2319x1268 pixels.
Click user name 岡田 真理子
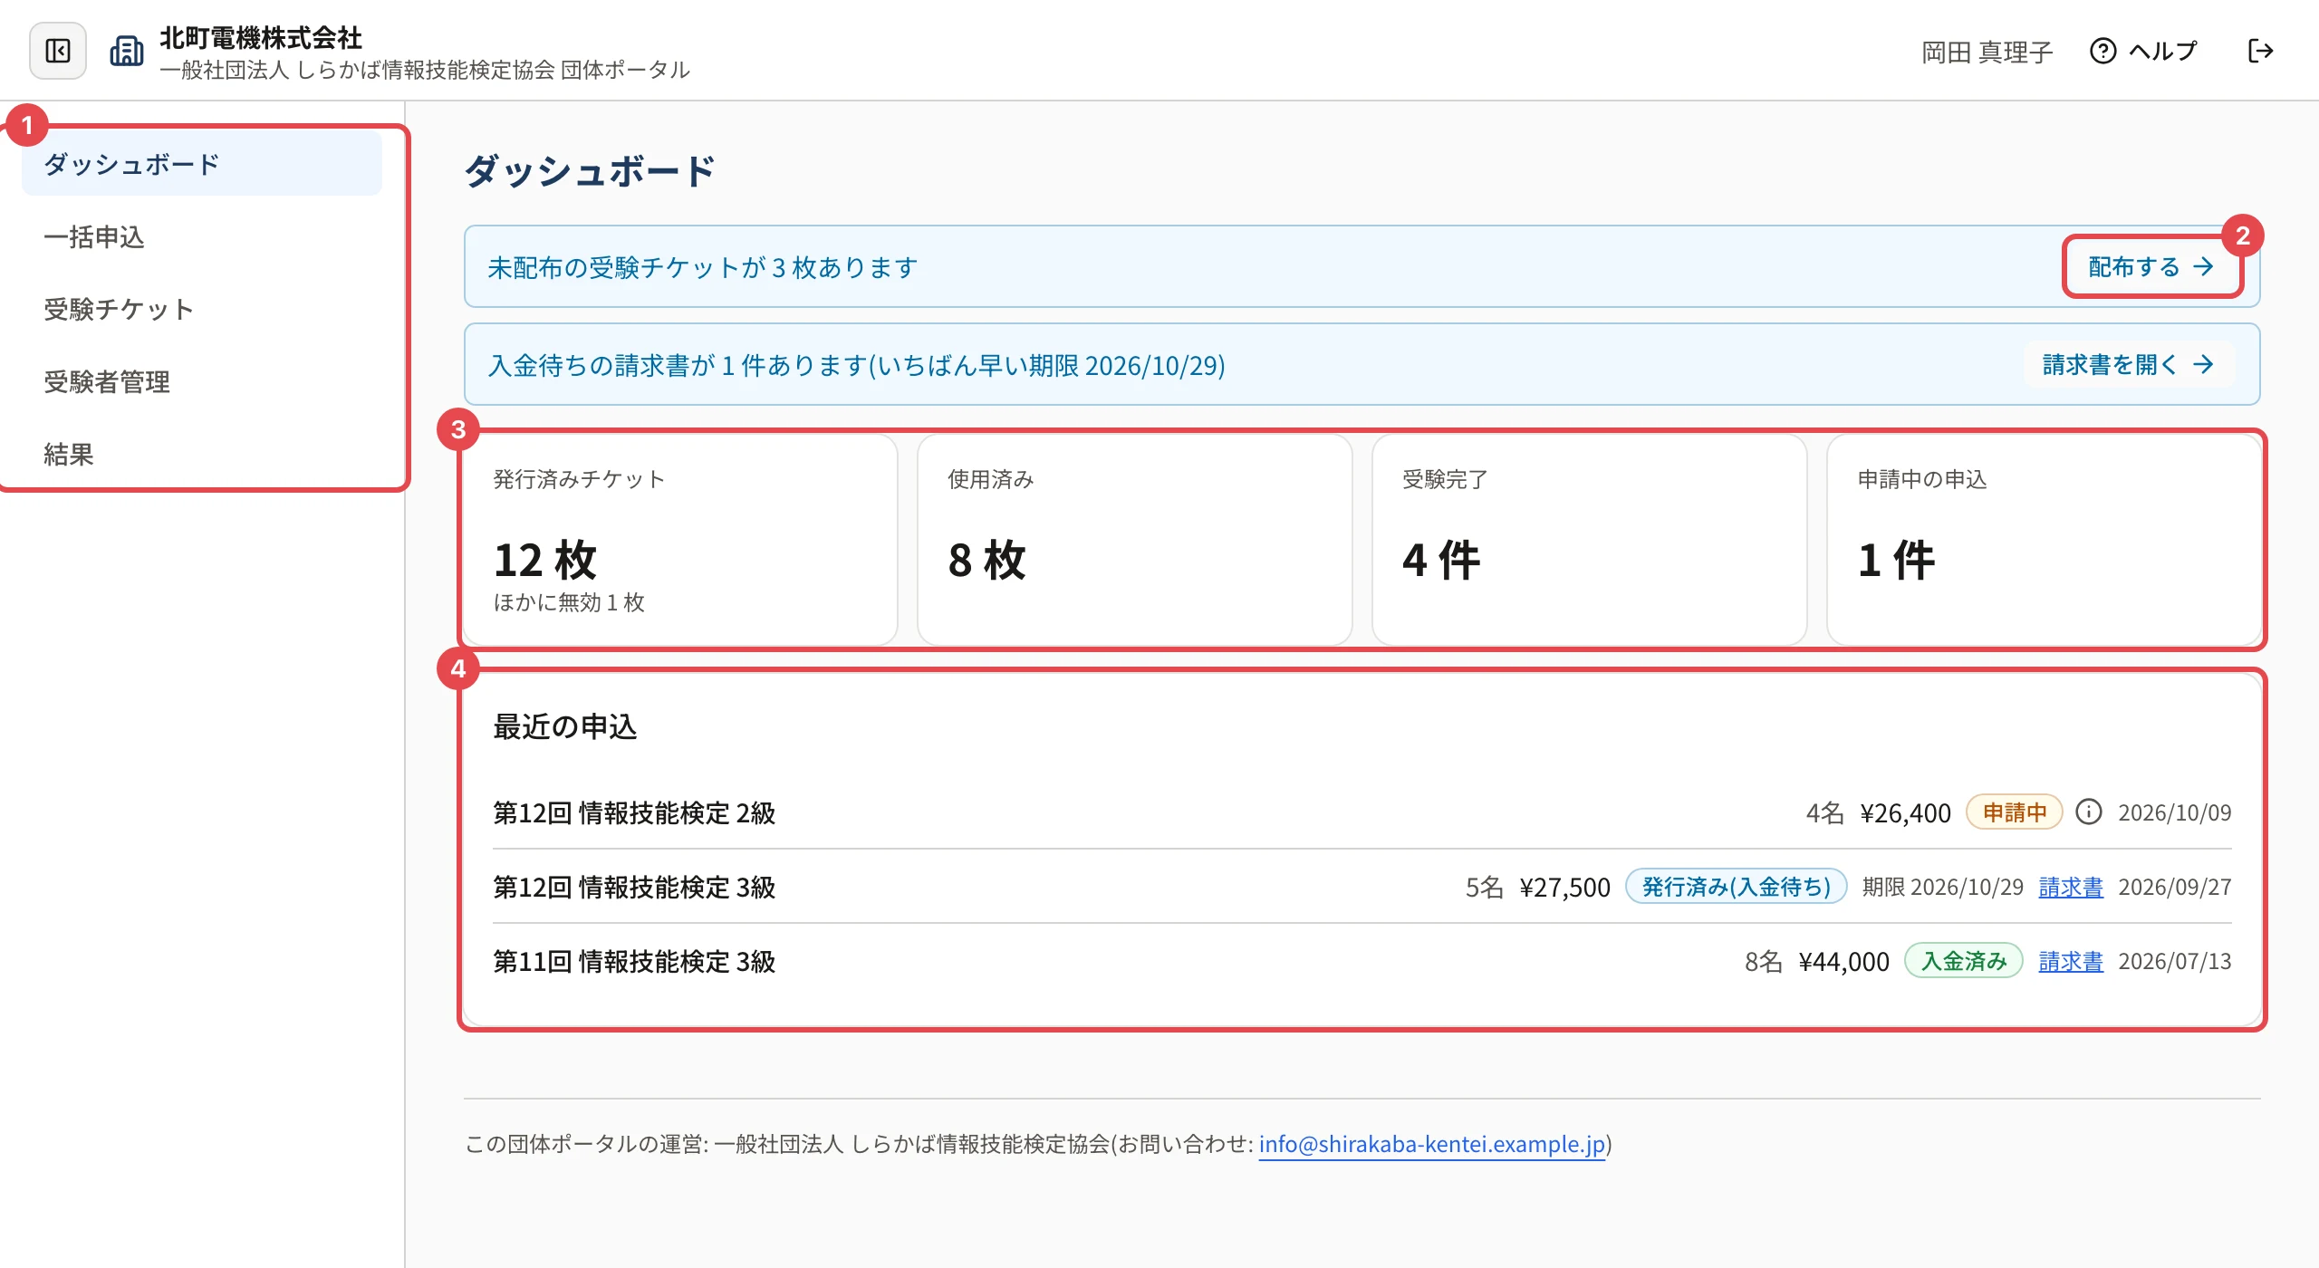(x=1987, y=52)
